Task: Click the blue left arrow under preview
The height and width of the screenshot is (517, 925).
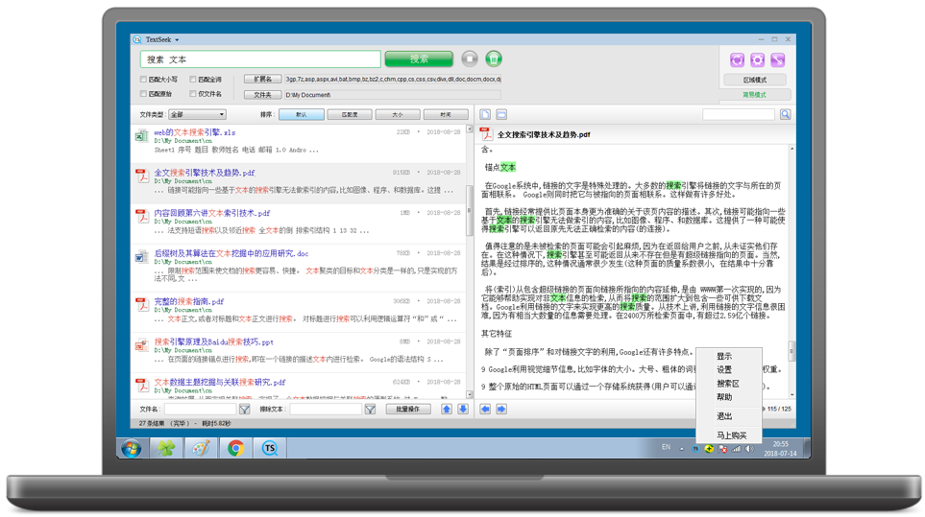Action: pyautogui.click(x=485, y=409)
